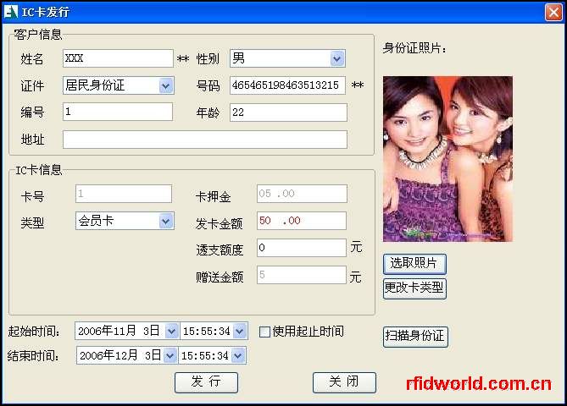Image resolution: width=567 pixels, height=406 pixels.
Task: Click the 身份证照片 label text
Action: coord(414,48)
